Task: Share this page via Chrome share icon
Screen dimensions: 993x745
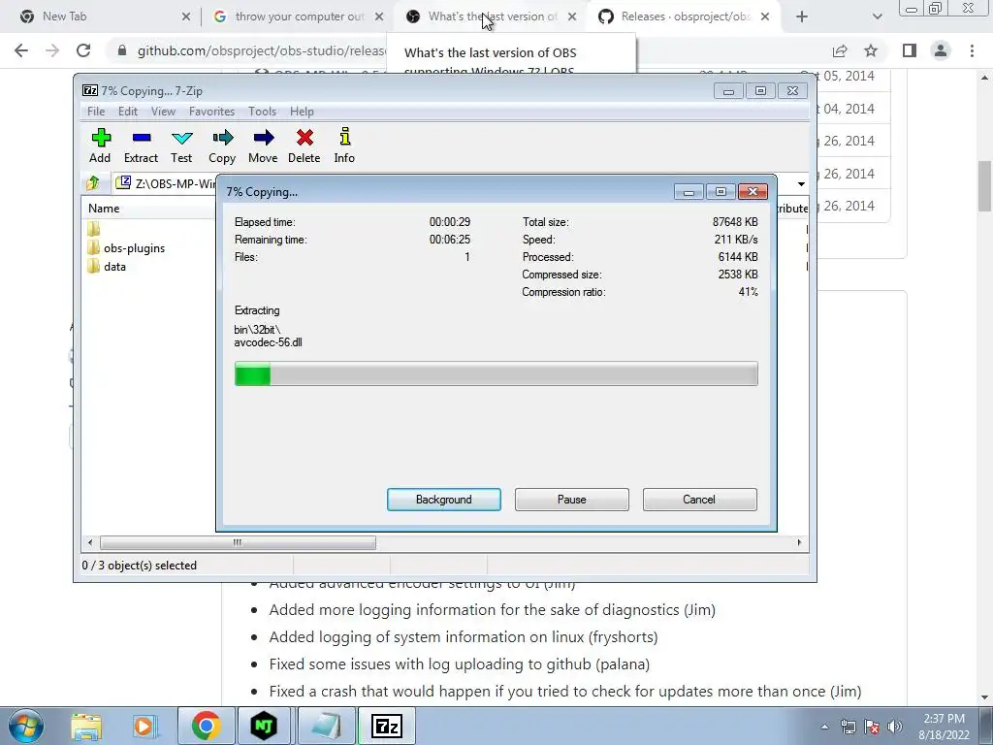Action: [840, 50]
